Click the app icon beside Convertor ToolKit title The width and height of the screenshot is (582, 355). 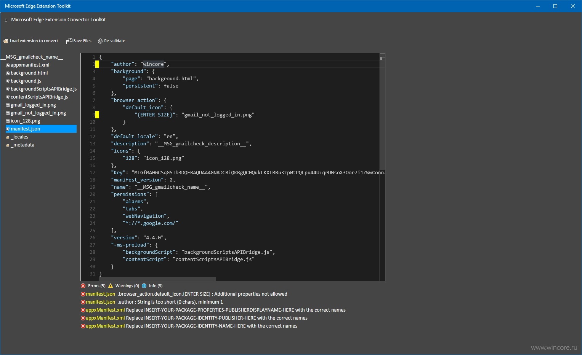pyautogui.click(x=6, y=20)
